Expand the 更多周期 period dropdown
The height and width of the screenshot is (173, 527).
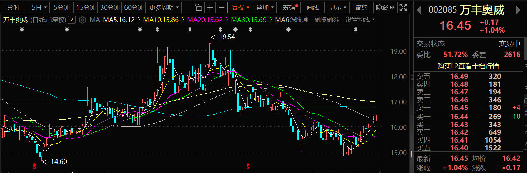click(164, 7)
